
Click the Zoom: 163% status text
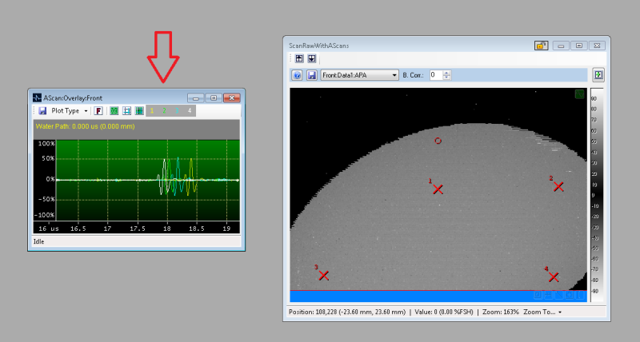pos(501,312)
